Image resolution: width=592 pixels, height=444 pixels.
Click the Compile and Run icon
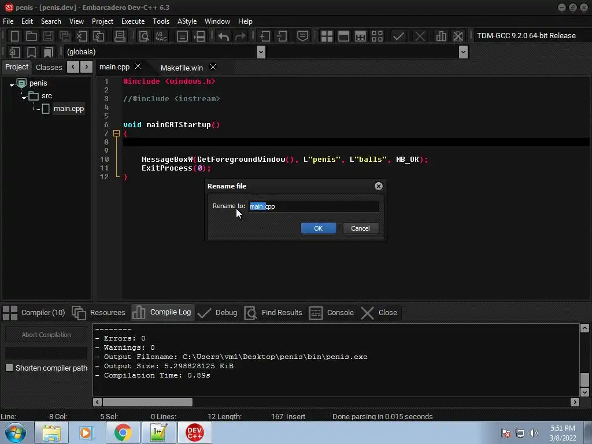361,36
